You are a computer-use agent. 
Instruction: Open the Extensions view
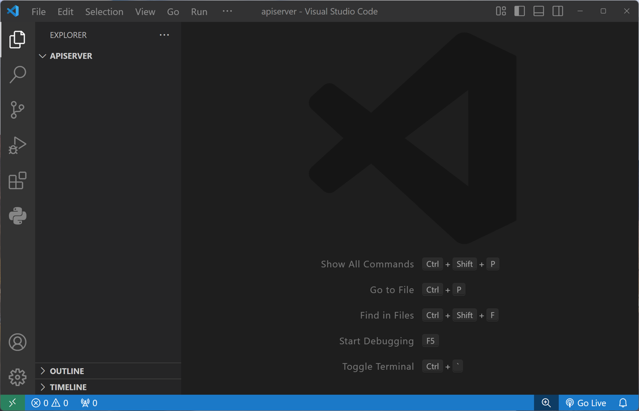tap(17, 180)
